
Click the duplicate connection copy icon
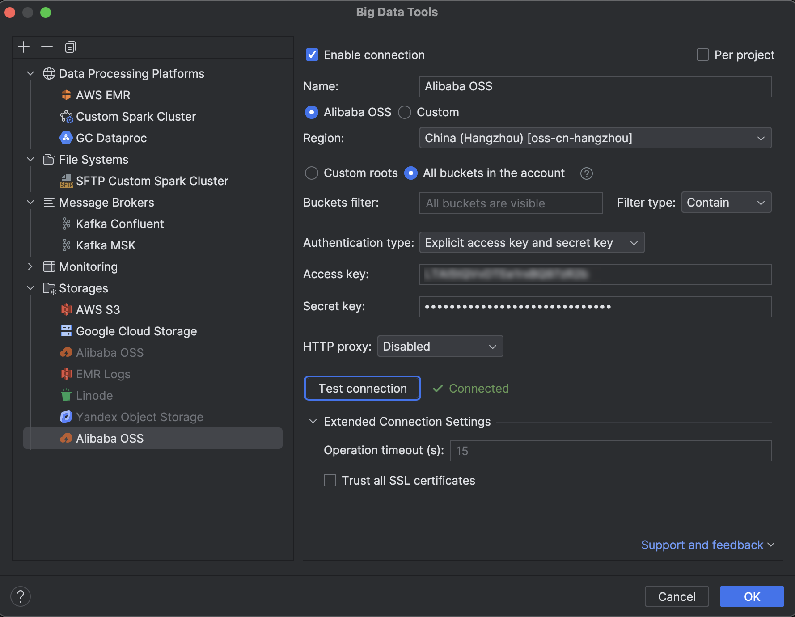point(71,47)
